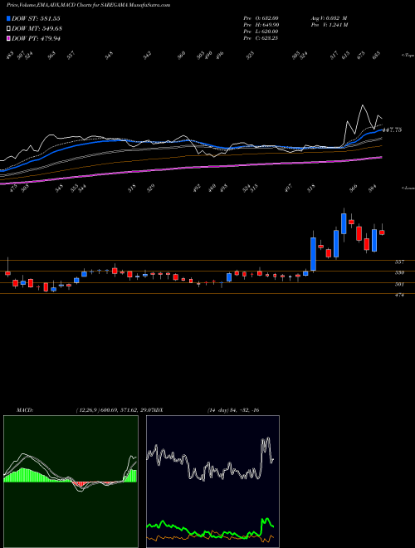Click the Tops label at right edge
This screenshot has height=548, width=415.
coord(408,56)
